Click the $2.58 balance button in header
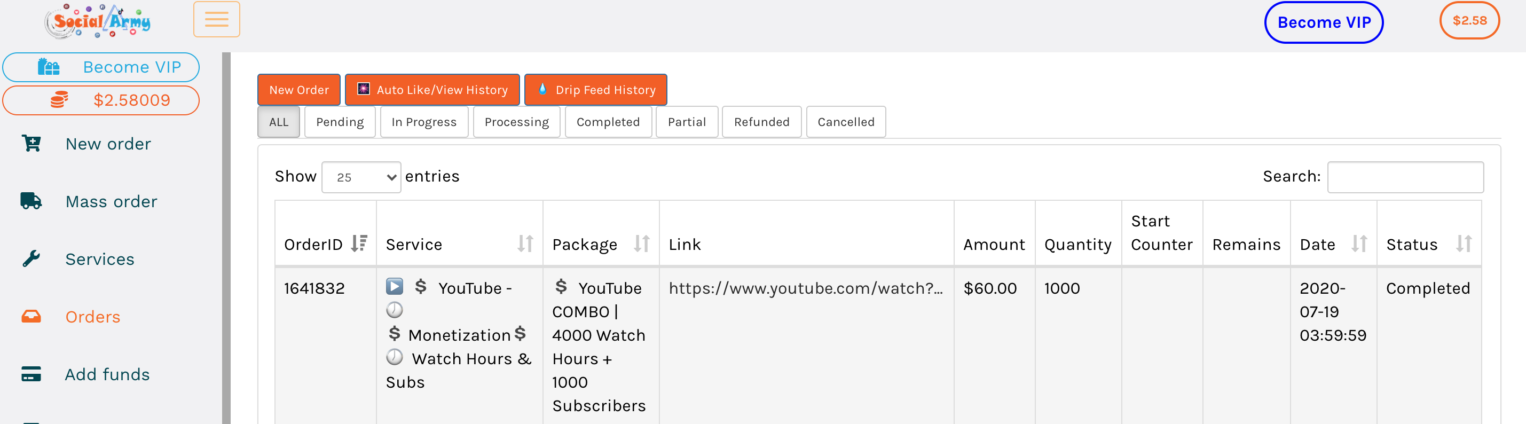 1470,21
